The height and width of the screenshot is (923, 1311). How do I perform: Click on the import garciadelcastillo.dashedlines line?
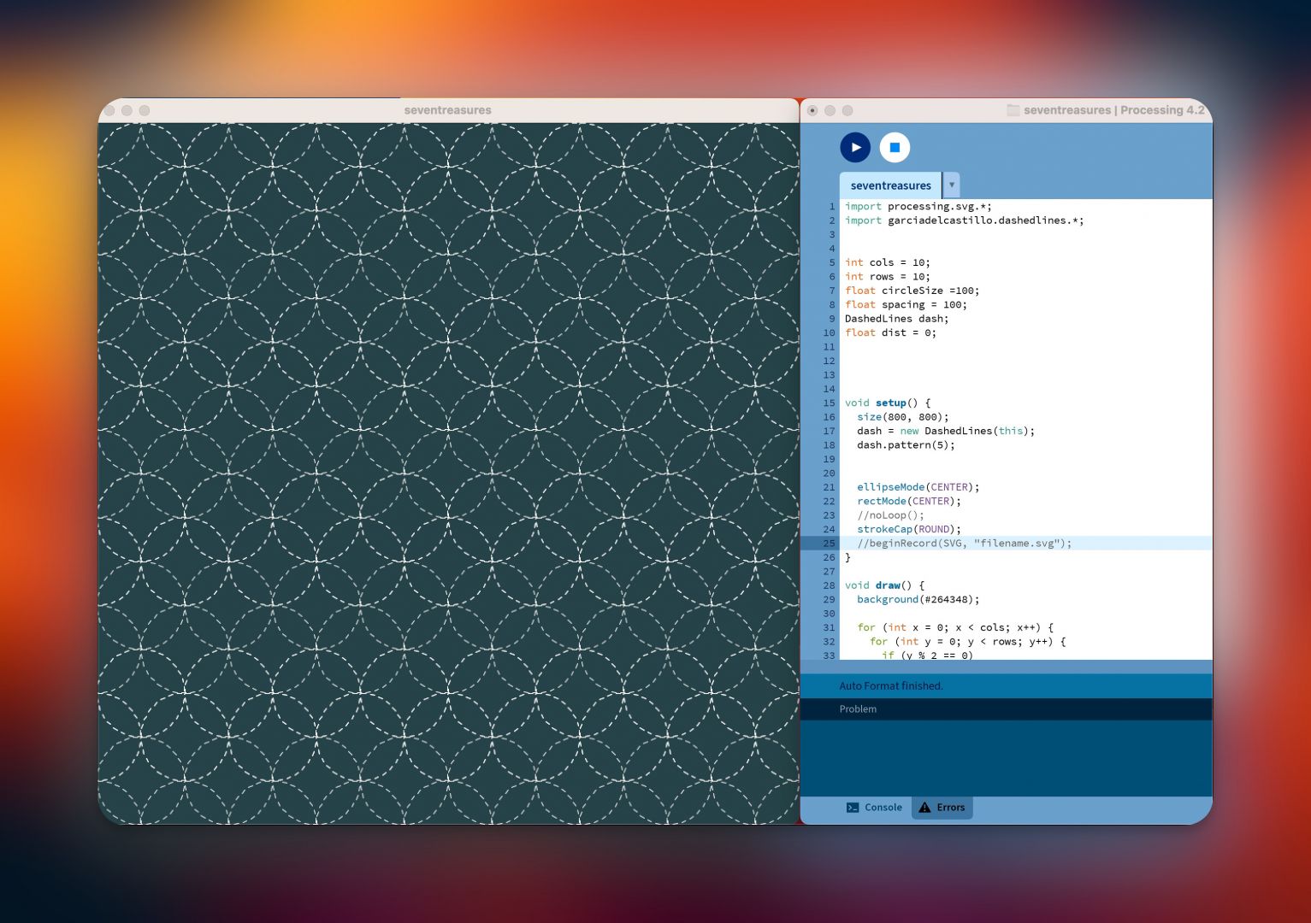[964, 220]
